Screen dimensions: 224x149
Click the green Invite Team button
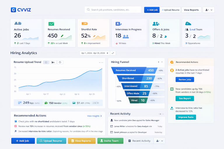pyautogui.click(x=110, y=141)
